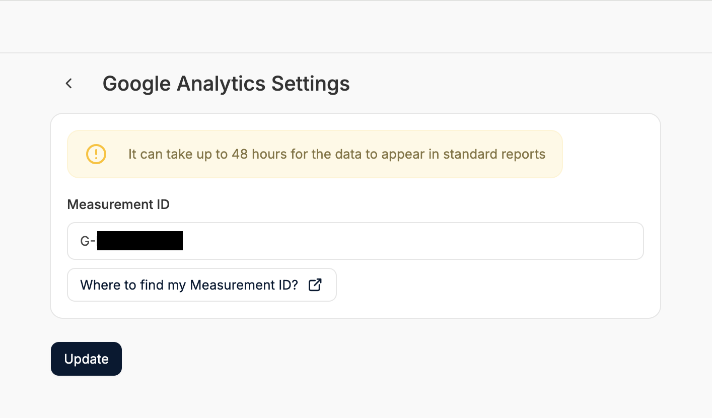Click the "Google Analytics Settings" page heading
This screenshot has width=712, height=418.
coord(226,84)
